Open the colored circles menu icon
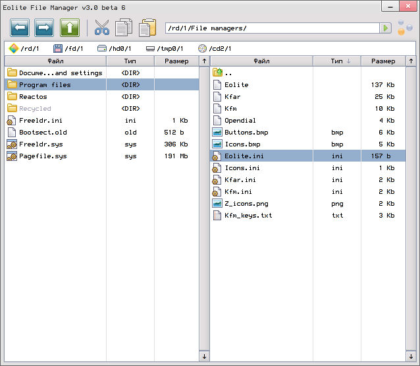This screenshot has height=366, width=420. tap(404, 28)
